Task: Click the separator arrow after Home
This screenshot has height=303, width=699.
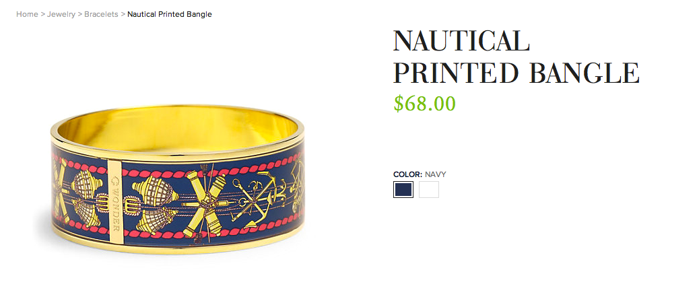Action: click(43, 14)
